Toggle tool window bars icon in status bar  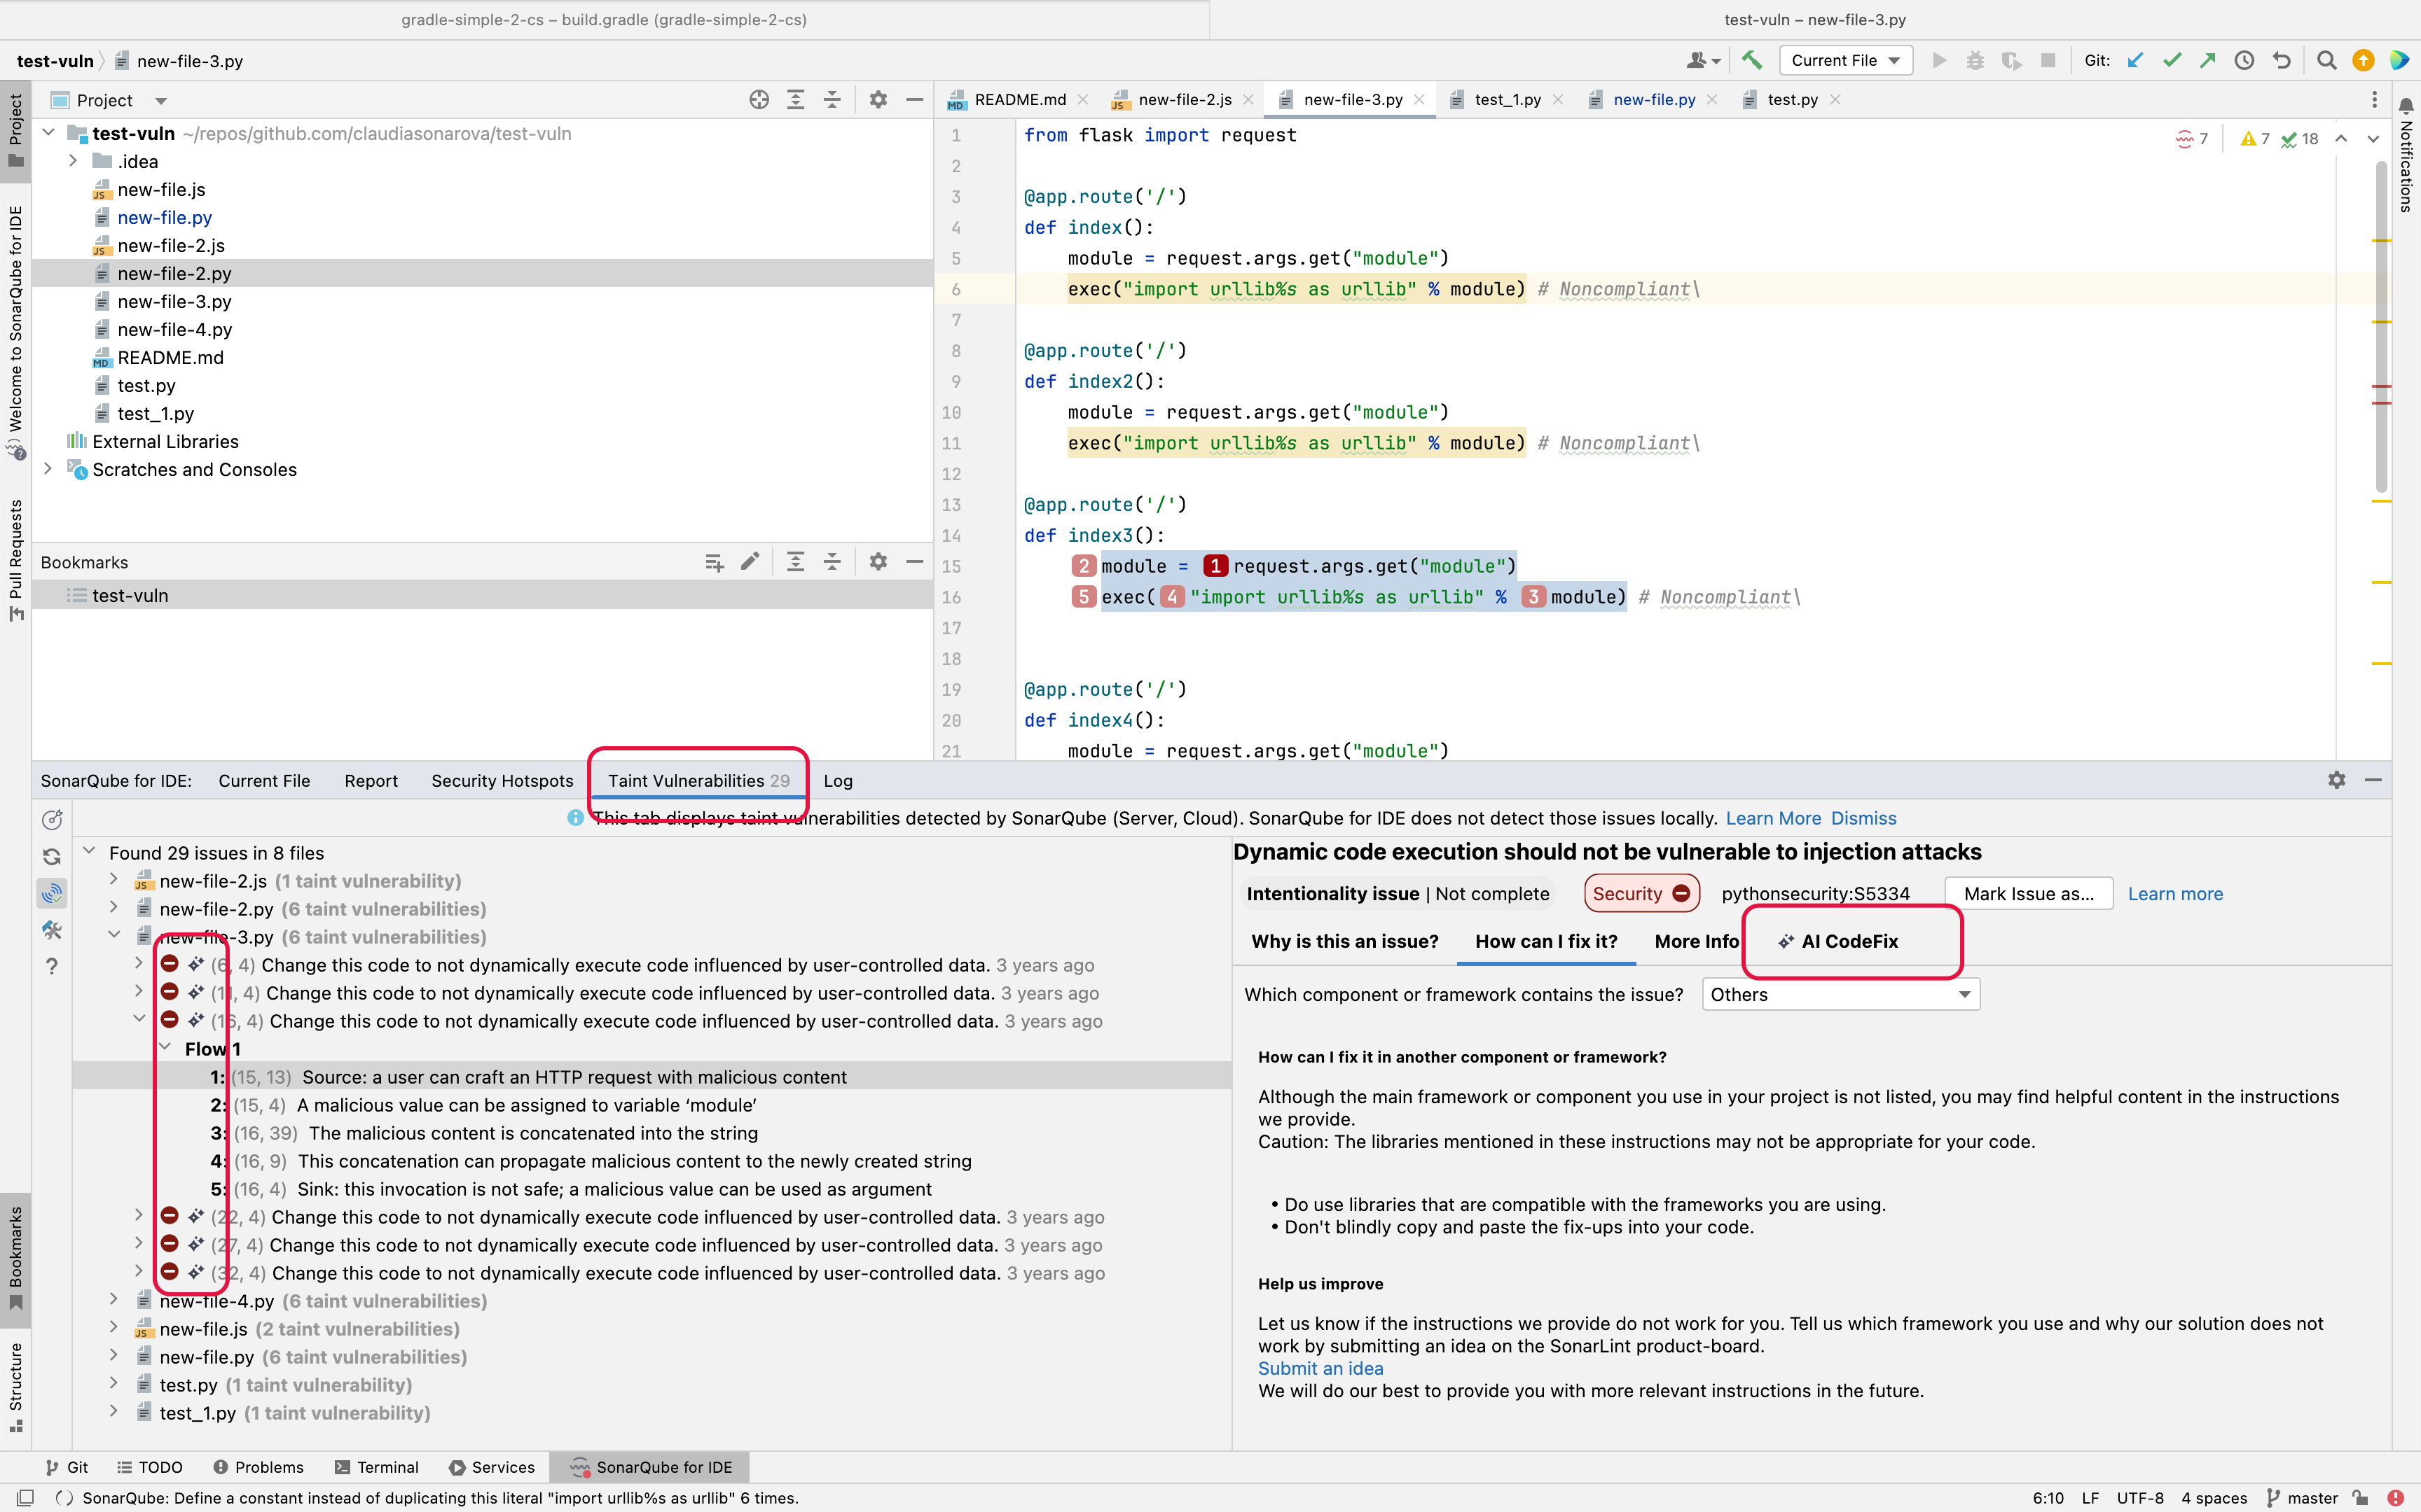[26, 1497]
